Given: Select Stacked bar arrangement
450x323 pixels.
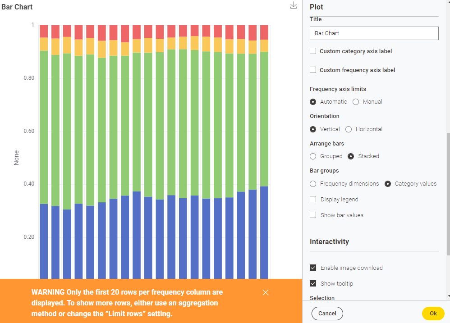Looking at the screenshot, I should (x=351, y=156).
